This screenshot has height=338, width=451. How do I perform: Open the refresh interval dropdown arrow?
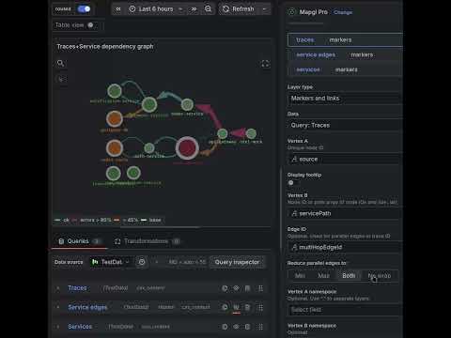pyautogui.click(x=265, y=9)
